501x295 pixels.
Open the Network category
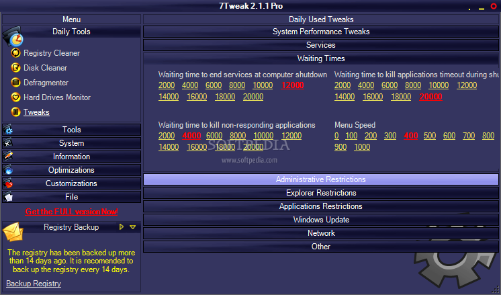click(321, 233)
